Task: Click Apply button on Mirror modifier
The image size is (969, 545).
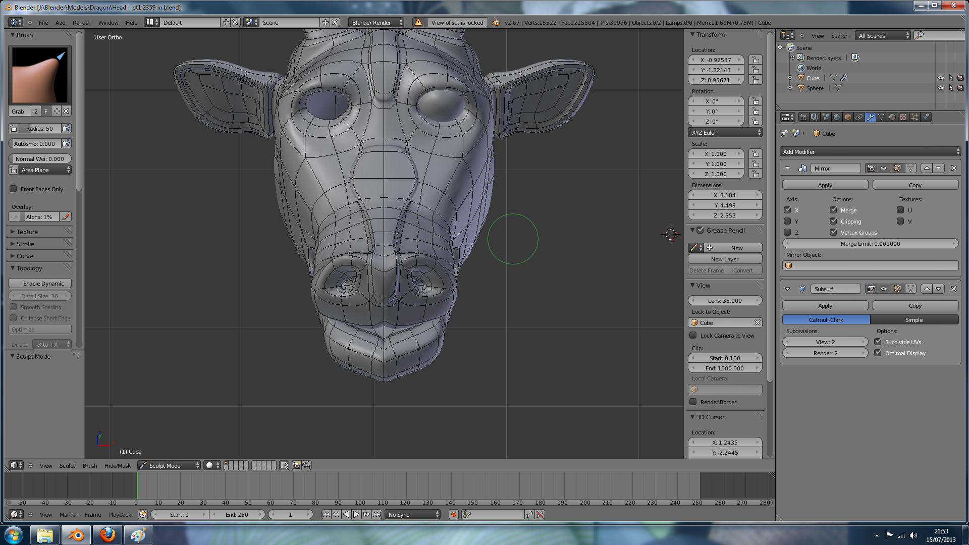Action: coord(825,185)
